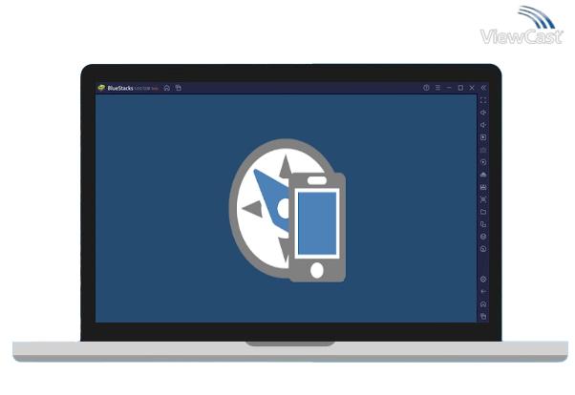Open the Media Manager folder icon
Screen dimensions: 575x395
click(483, 212)
